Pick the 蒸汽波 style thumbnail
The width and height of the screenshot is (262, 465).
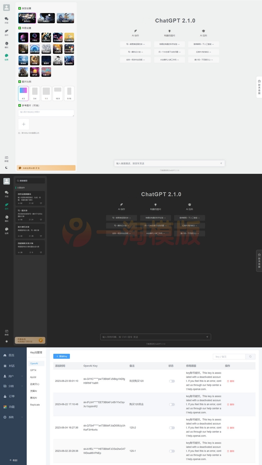(35, 72)
